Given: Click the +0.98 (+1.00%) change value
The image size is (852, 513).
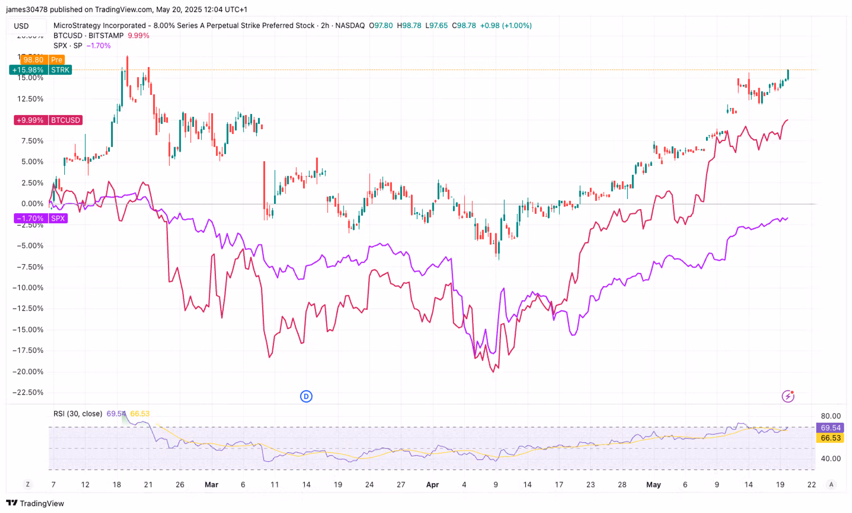Looking at the screenshot, I should (x=506, y=26).
